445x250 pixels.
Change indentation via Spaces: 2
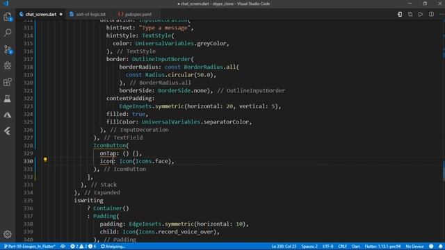coord(309,247)
